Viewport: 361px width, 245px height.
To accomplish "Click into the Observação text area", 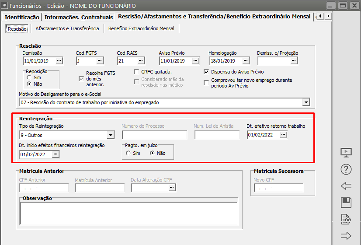I will (128, 213).
